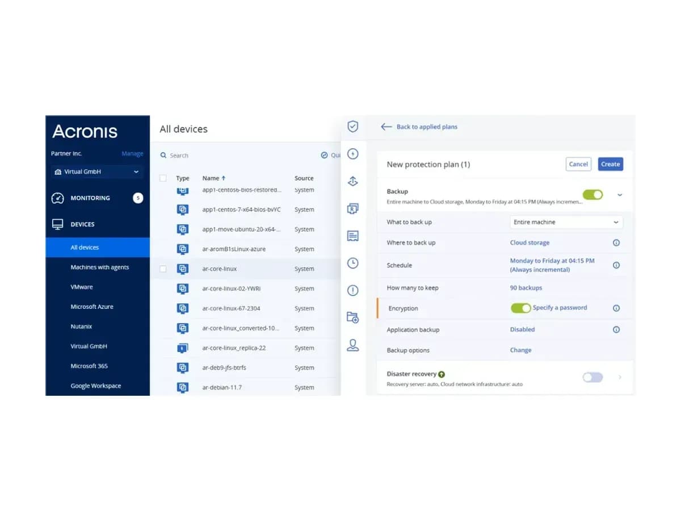The width and height of the screenshot is (681, 511).
Task: Click the shield protection icon in side strip
Action: click(x=353, y=127)
